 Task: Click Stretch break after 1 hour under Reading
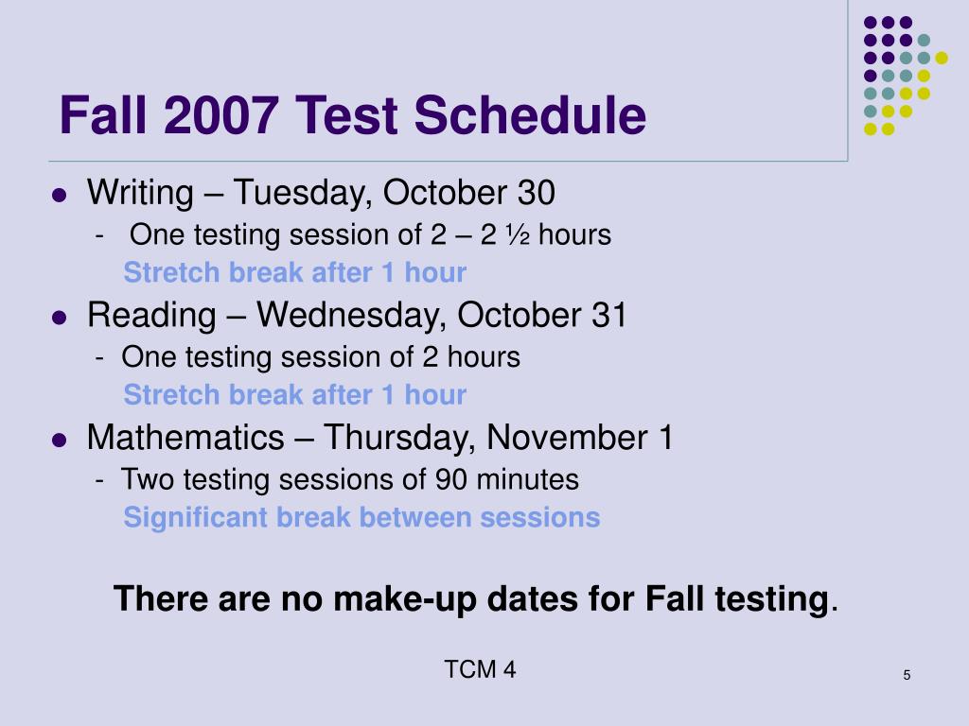click(295, 394)
